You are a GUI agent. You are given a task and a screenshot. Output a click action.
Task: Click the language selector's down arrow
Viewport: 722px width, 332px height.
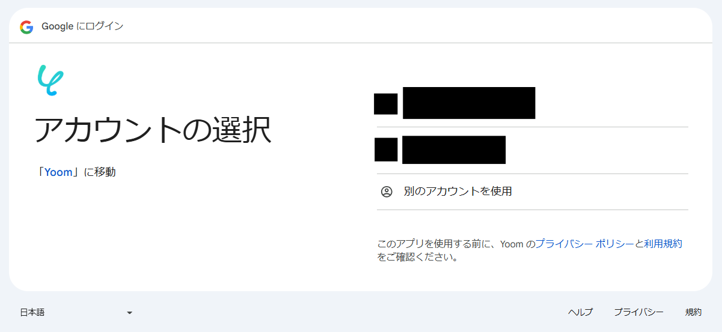pyautogui.click(x=129, y=313)
